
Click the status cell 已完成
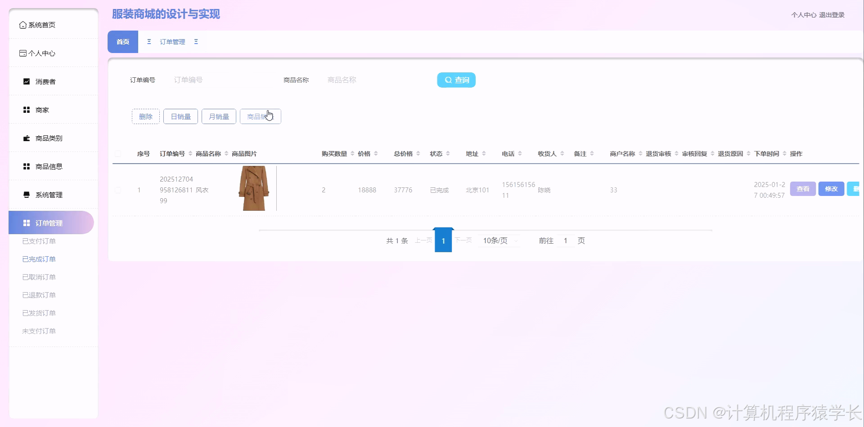click(439, 190)
